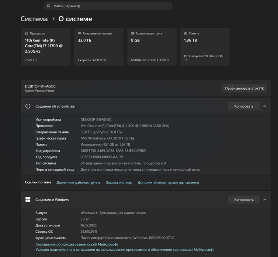This screenshot has height=257, width=278.
Task: Open the 'Графическая плата' 8 GB card
Action: 152,47
